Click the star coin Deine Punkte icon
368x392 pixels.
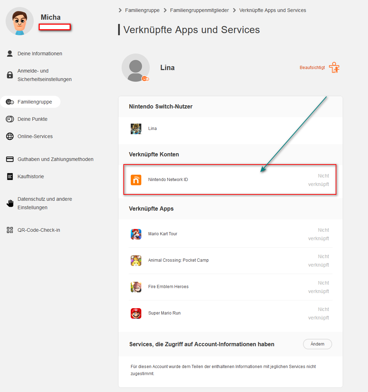coord(10,119)
